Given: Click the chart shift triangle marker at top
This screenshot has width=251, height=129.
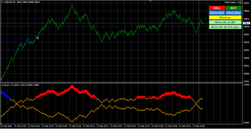Looking at the screenshot, I should 150,1.
